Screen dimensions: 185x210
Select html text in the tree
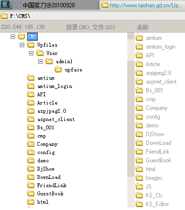43,202
